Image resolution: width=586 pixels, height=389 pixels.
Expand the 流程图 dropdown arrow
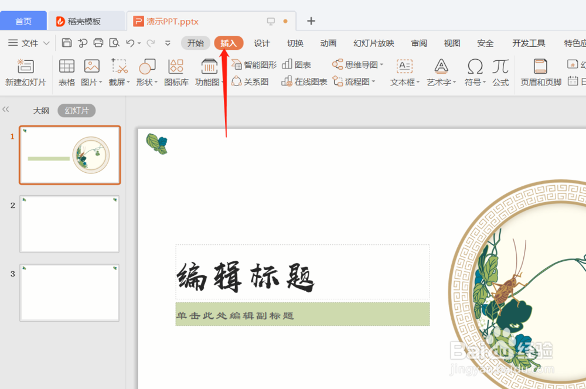(373, 81)
